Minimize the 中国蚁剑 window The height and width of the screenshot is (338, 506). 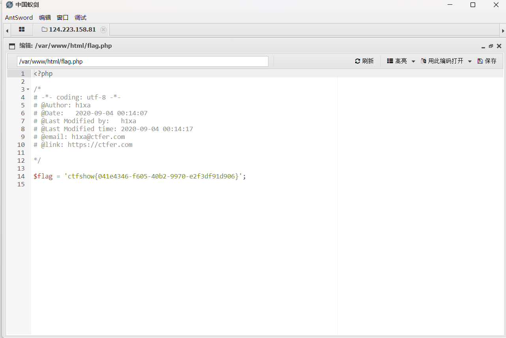(450, 5)
